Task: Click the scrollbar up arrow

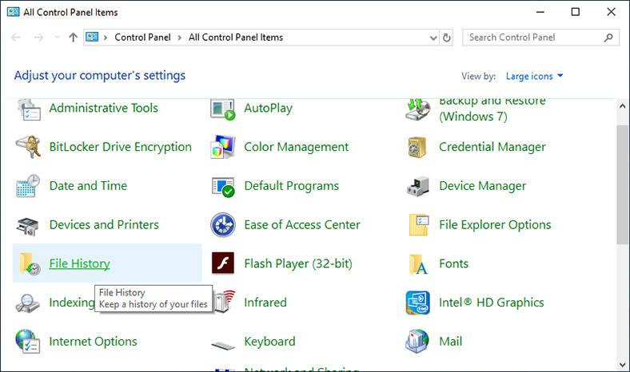Action: [x=622, y=106]
